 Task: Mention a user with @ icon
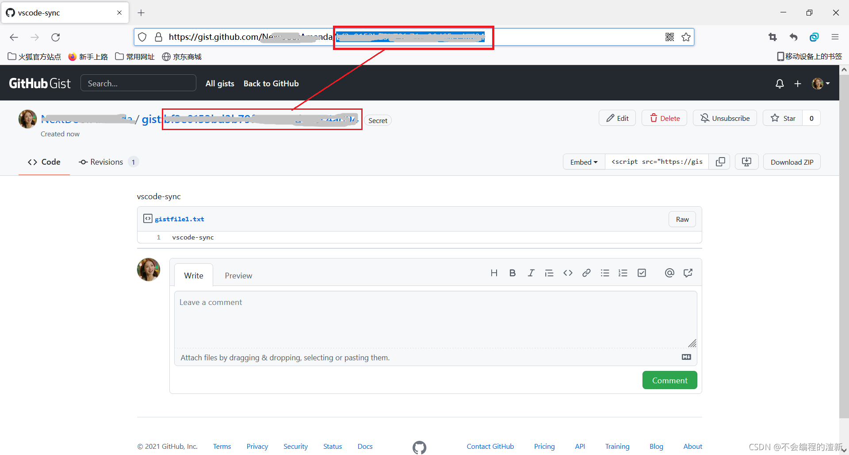coord(669,273)
